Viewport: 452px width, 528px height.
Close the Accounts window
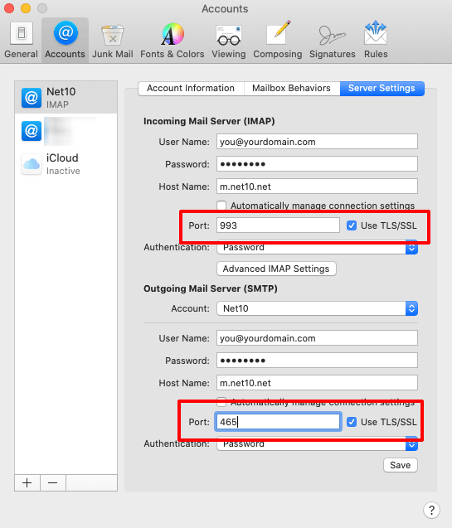point(9,8)
